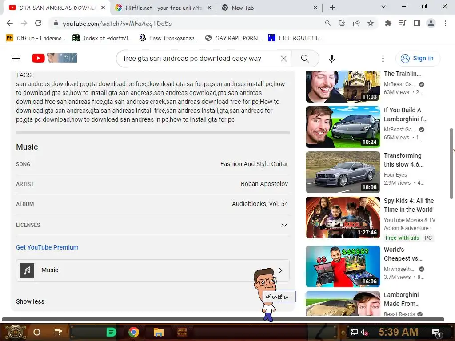Click the URL address bar
Image resolution: width=455 pixels, height=341 pixels.
point(186,23)
